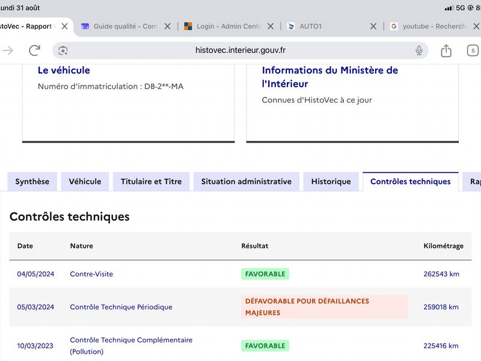This screenshot has width=481, height=361.
Task: Select the Historique tab
Action: (331, 182)
